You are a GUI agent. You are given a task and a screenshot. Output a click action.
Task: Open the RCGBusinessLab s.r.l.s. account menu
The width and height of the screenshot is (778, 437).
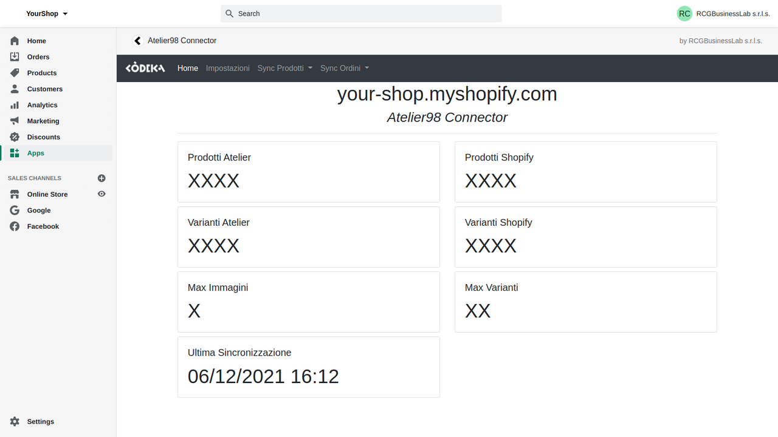point(723,13)
